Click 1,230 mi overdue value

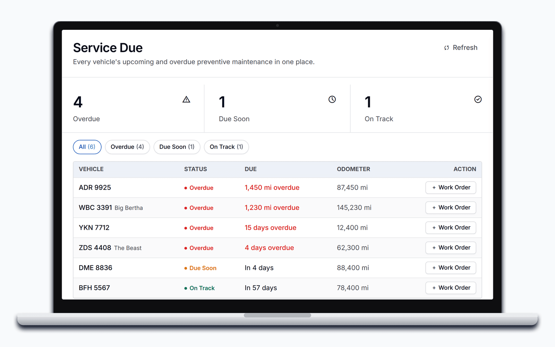click(x=272, y=208)
